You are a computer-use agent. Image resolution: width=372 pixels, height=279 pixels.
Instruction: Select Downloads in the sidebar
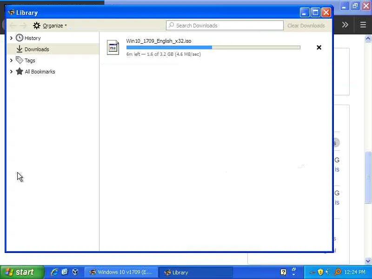point(37,49)
